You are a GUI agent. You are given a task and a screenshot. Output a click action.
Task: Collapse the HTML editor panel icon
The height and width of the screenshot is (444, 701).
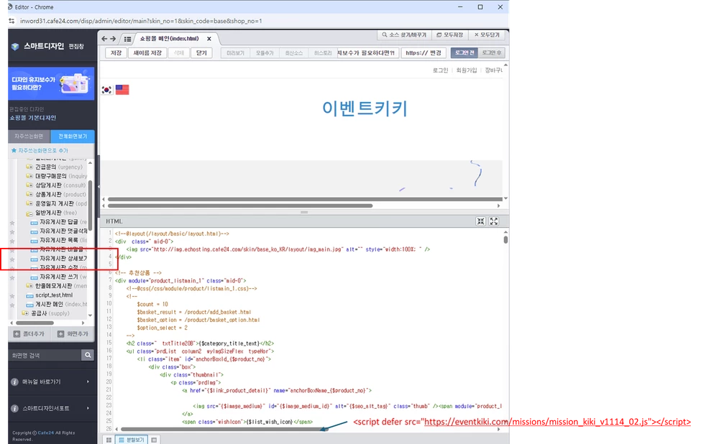480,221
